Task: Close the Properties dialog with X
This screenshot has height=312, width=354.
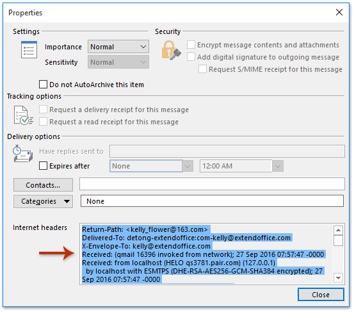Action: (339, 12)
